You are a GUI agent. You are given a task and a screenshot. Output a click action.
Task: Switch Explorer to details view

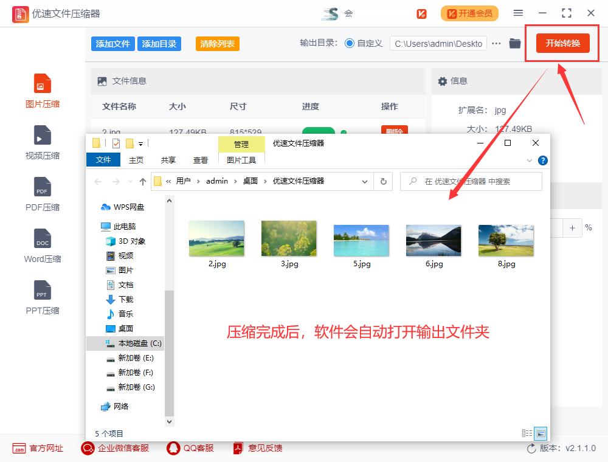pos(527,433)
